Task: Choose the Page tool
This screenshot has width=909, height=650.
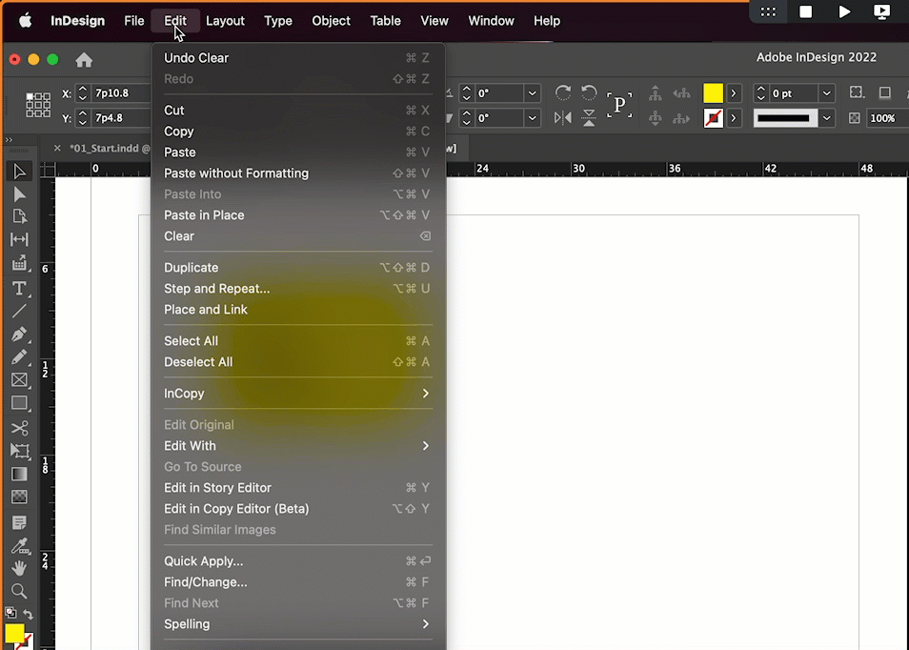Action: (18, 217)
